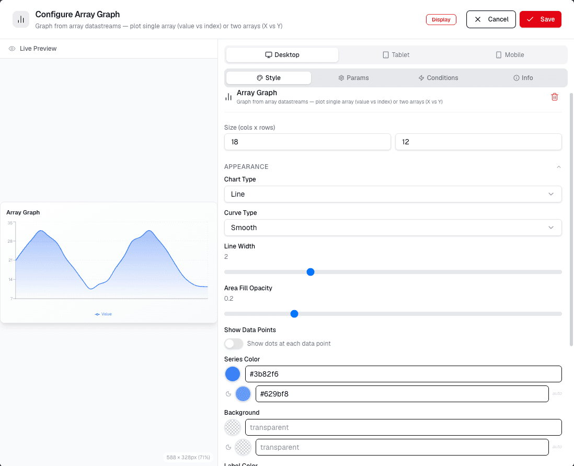Screen dimensions: 574x466
Task: Click the blue Series Color swatch
Action: (233, 374)
